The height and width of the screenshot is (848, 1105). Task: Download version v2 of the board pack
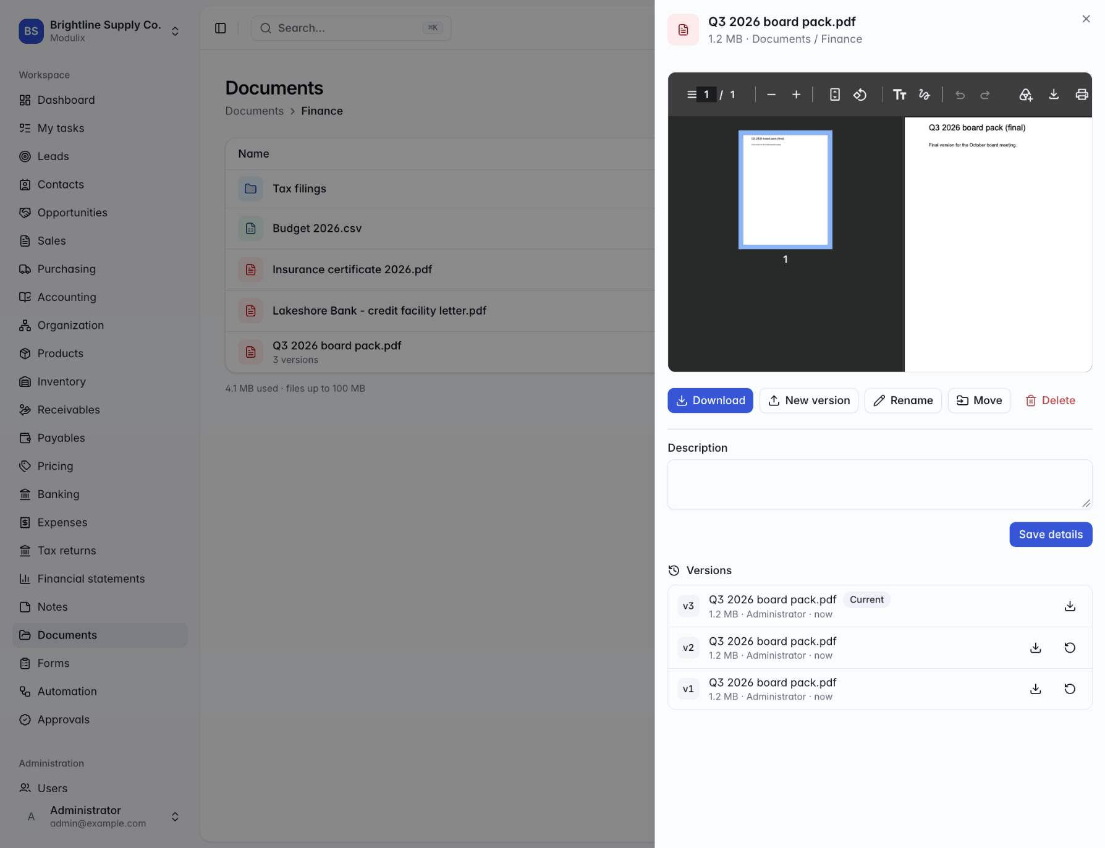point(1036,648)
